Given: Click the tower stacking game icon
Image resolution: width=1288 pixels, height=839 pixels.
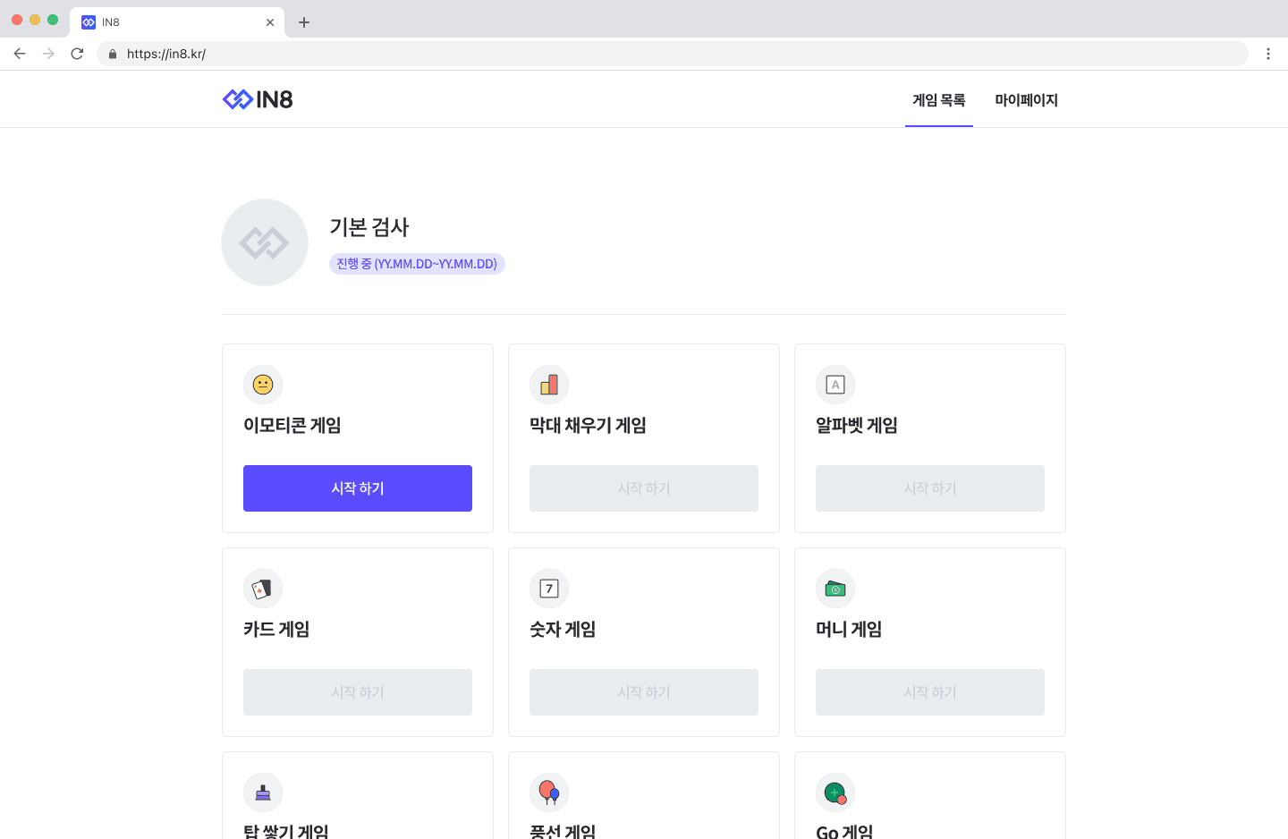Looking at the screenshot, I should click(x=263, y=792).
